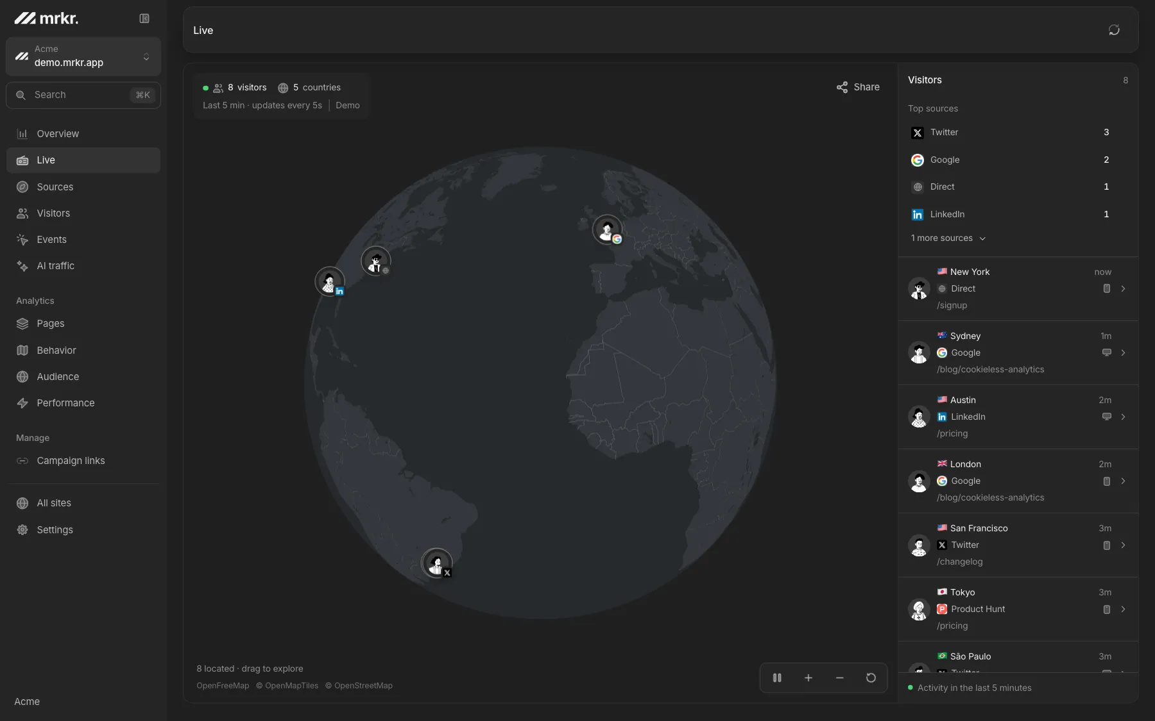Open the Sydney visitor chevron

pos(1123,353)
